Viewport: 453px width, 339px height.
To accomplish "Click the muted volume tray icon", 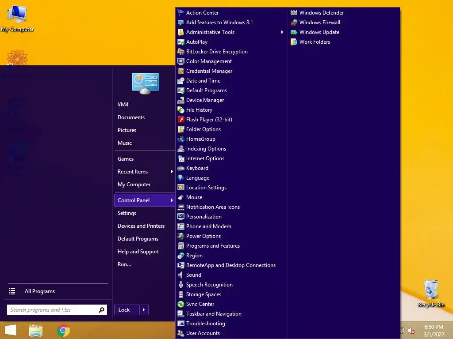I will coord(411,331).
